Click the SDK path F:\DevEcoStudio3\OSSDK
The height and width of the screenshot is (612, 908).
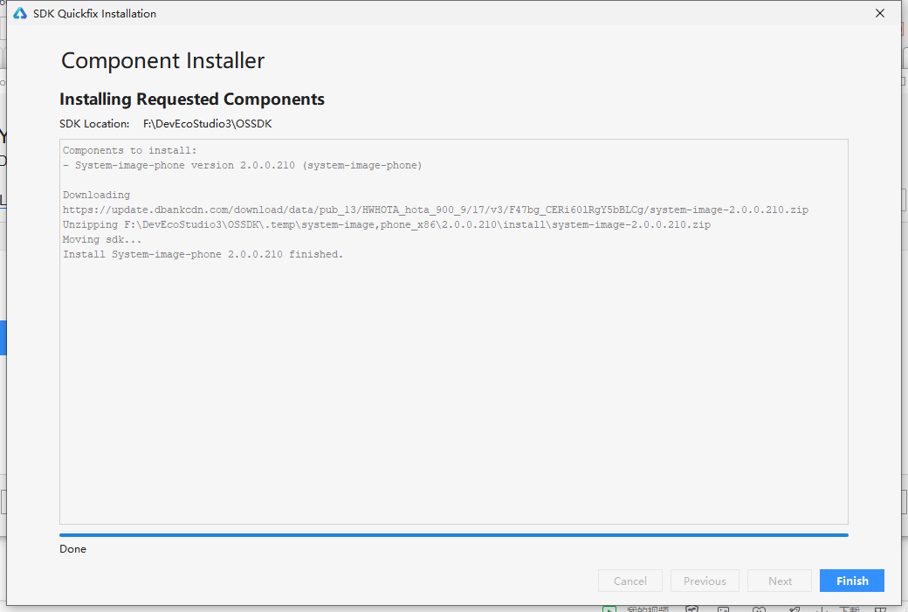[207, 124]
